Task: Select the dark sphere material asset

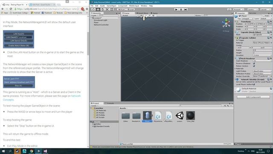Action: (190, 116)
